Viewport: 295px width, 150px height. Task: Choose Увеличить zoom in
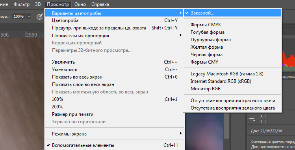(x=114, y=62)
